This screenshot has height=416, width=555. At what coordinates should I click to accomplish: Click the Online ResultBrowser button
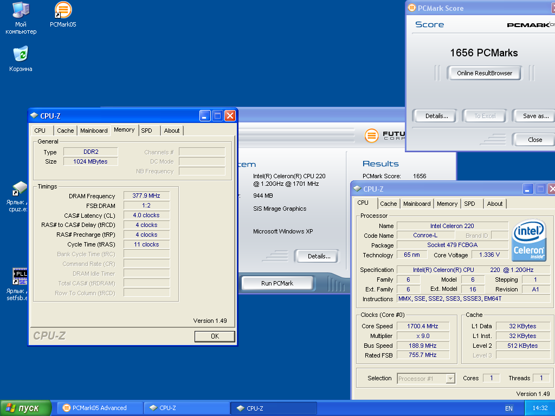pos(484,73)
